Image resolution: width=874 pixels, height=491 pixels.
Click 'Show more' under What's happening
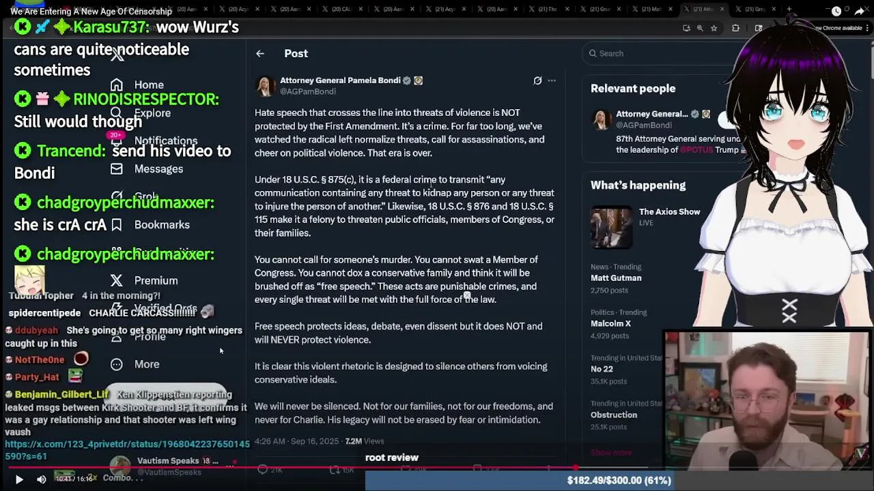[x=611, y=453]
